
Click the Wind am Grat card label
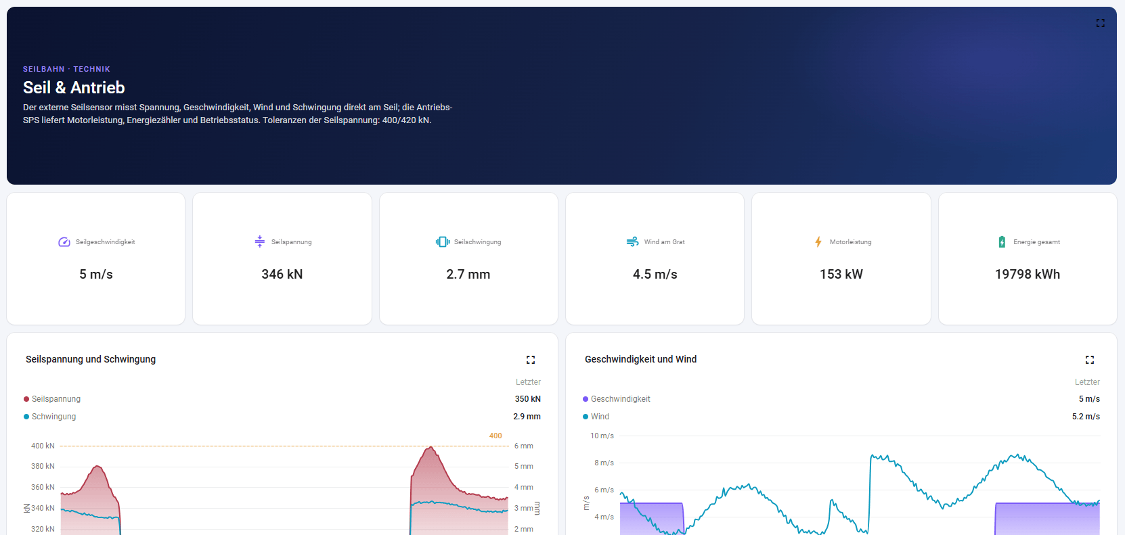coord(665,242)
